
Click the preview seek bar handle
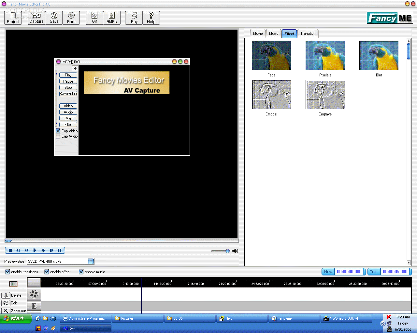pyautogui.click(x=8, y=241)
